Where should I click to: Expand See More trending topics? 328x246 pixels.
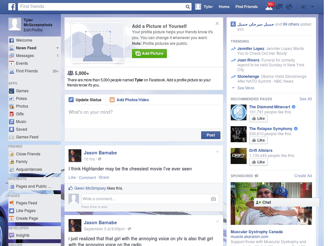pos(246,88)
